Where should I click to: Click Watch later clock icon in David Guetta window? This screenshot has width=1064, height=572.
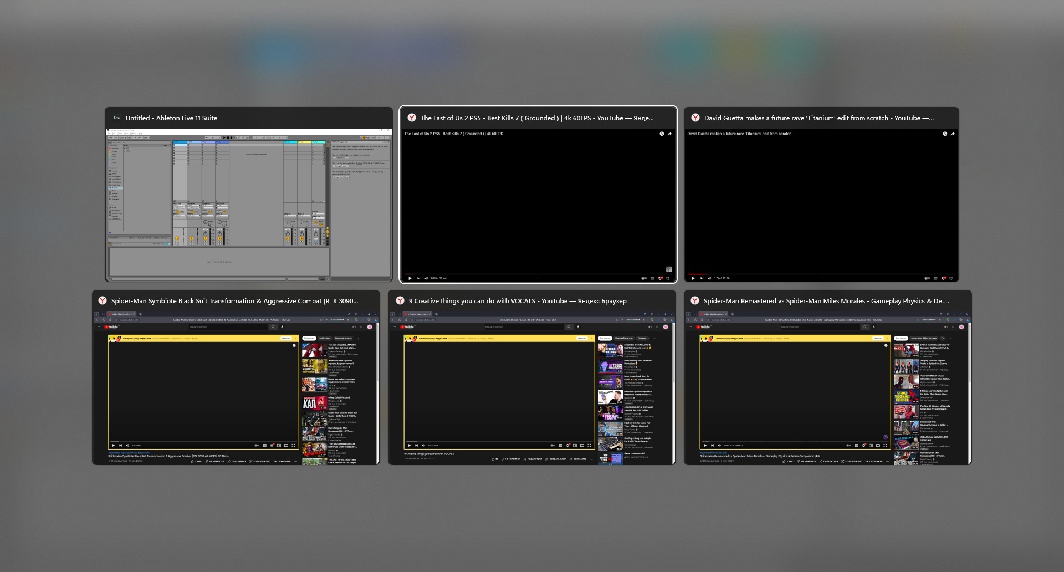click(x=945, y=134)
